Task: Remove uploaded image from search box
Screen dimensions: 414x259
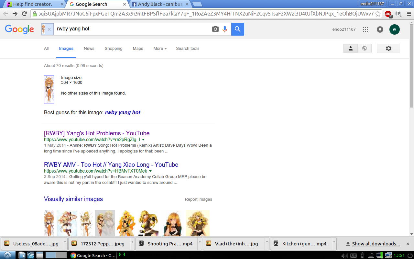Action: coord(49,29)
